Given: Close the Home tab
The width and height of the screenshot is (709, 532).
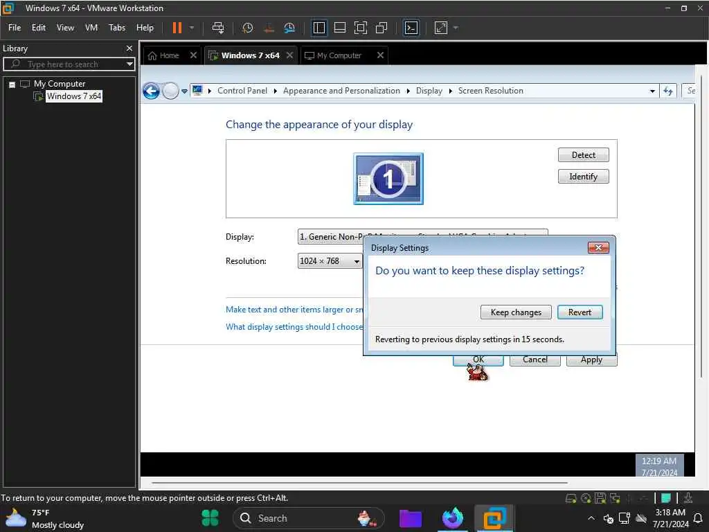Looking at the screenshot, I should click(x=194, y=55).
